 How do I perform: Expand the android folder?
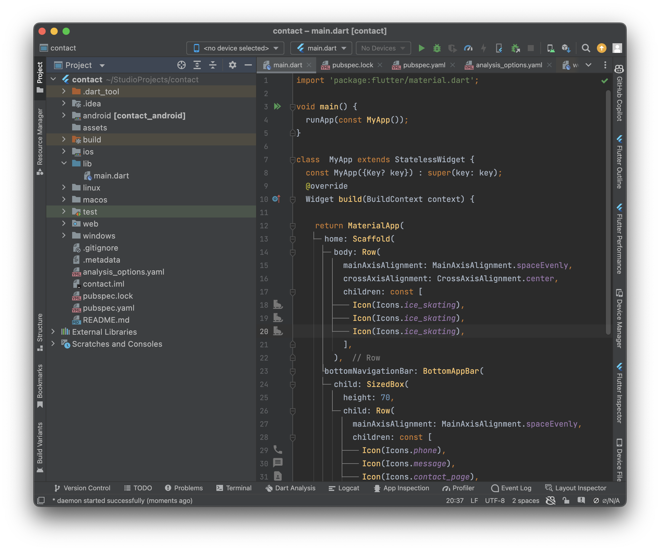[64, 115]
